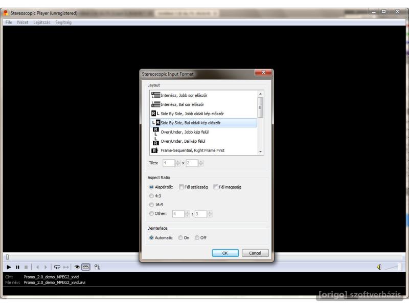
Task: Select Frame-Sequential, Right Frame First
Action: 203,150
